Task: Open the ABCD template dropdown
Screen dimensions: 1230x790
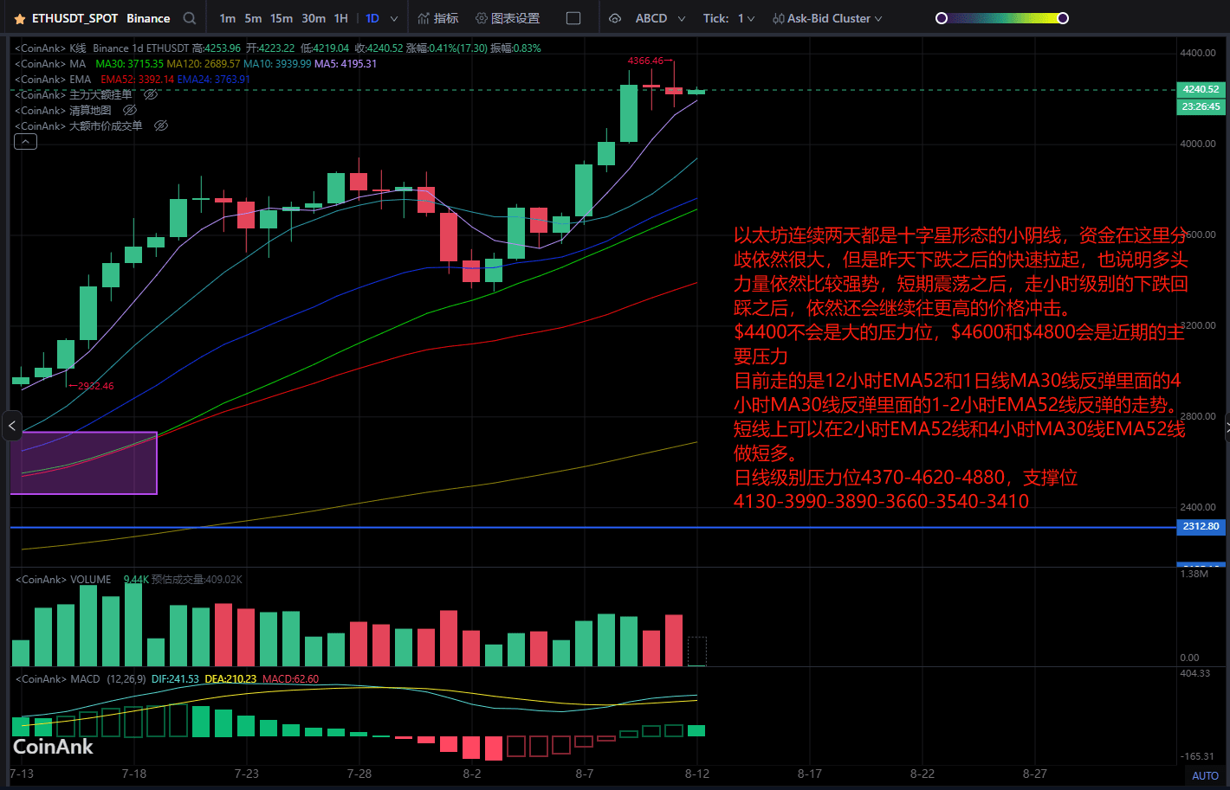Action: click(x=660, y=18)
